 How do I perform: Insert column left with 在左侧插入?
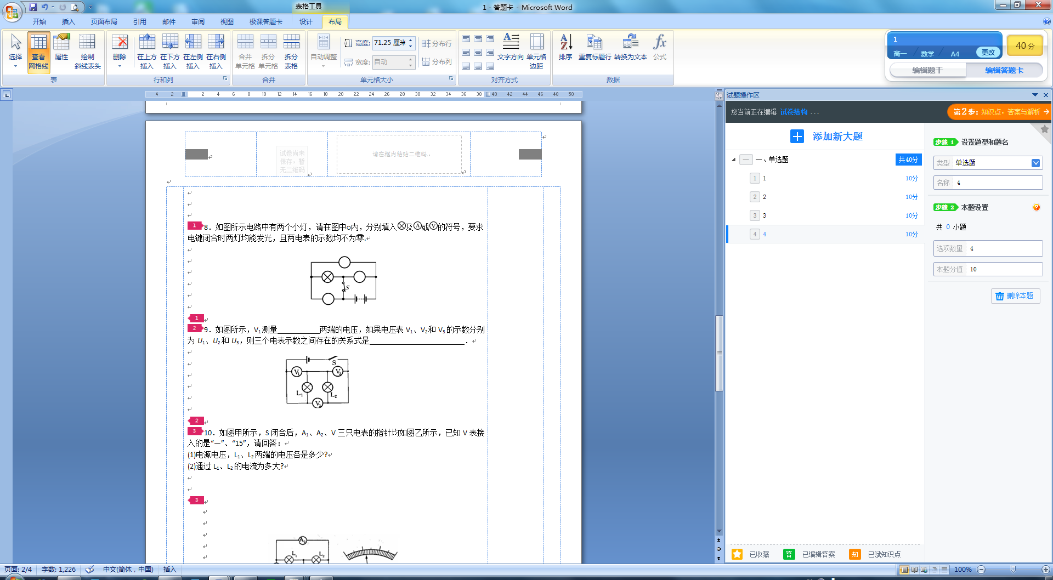coord(193,52)
